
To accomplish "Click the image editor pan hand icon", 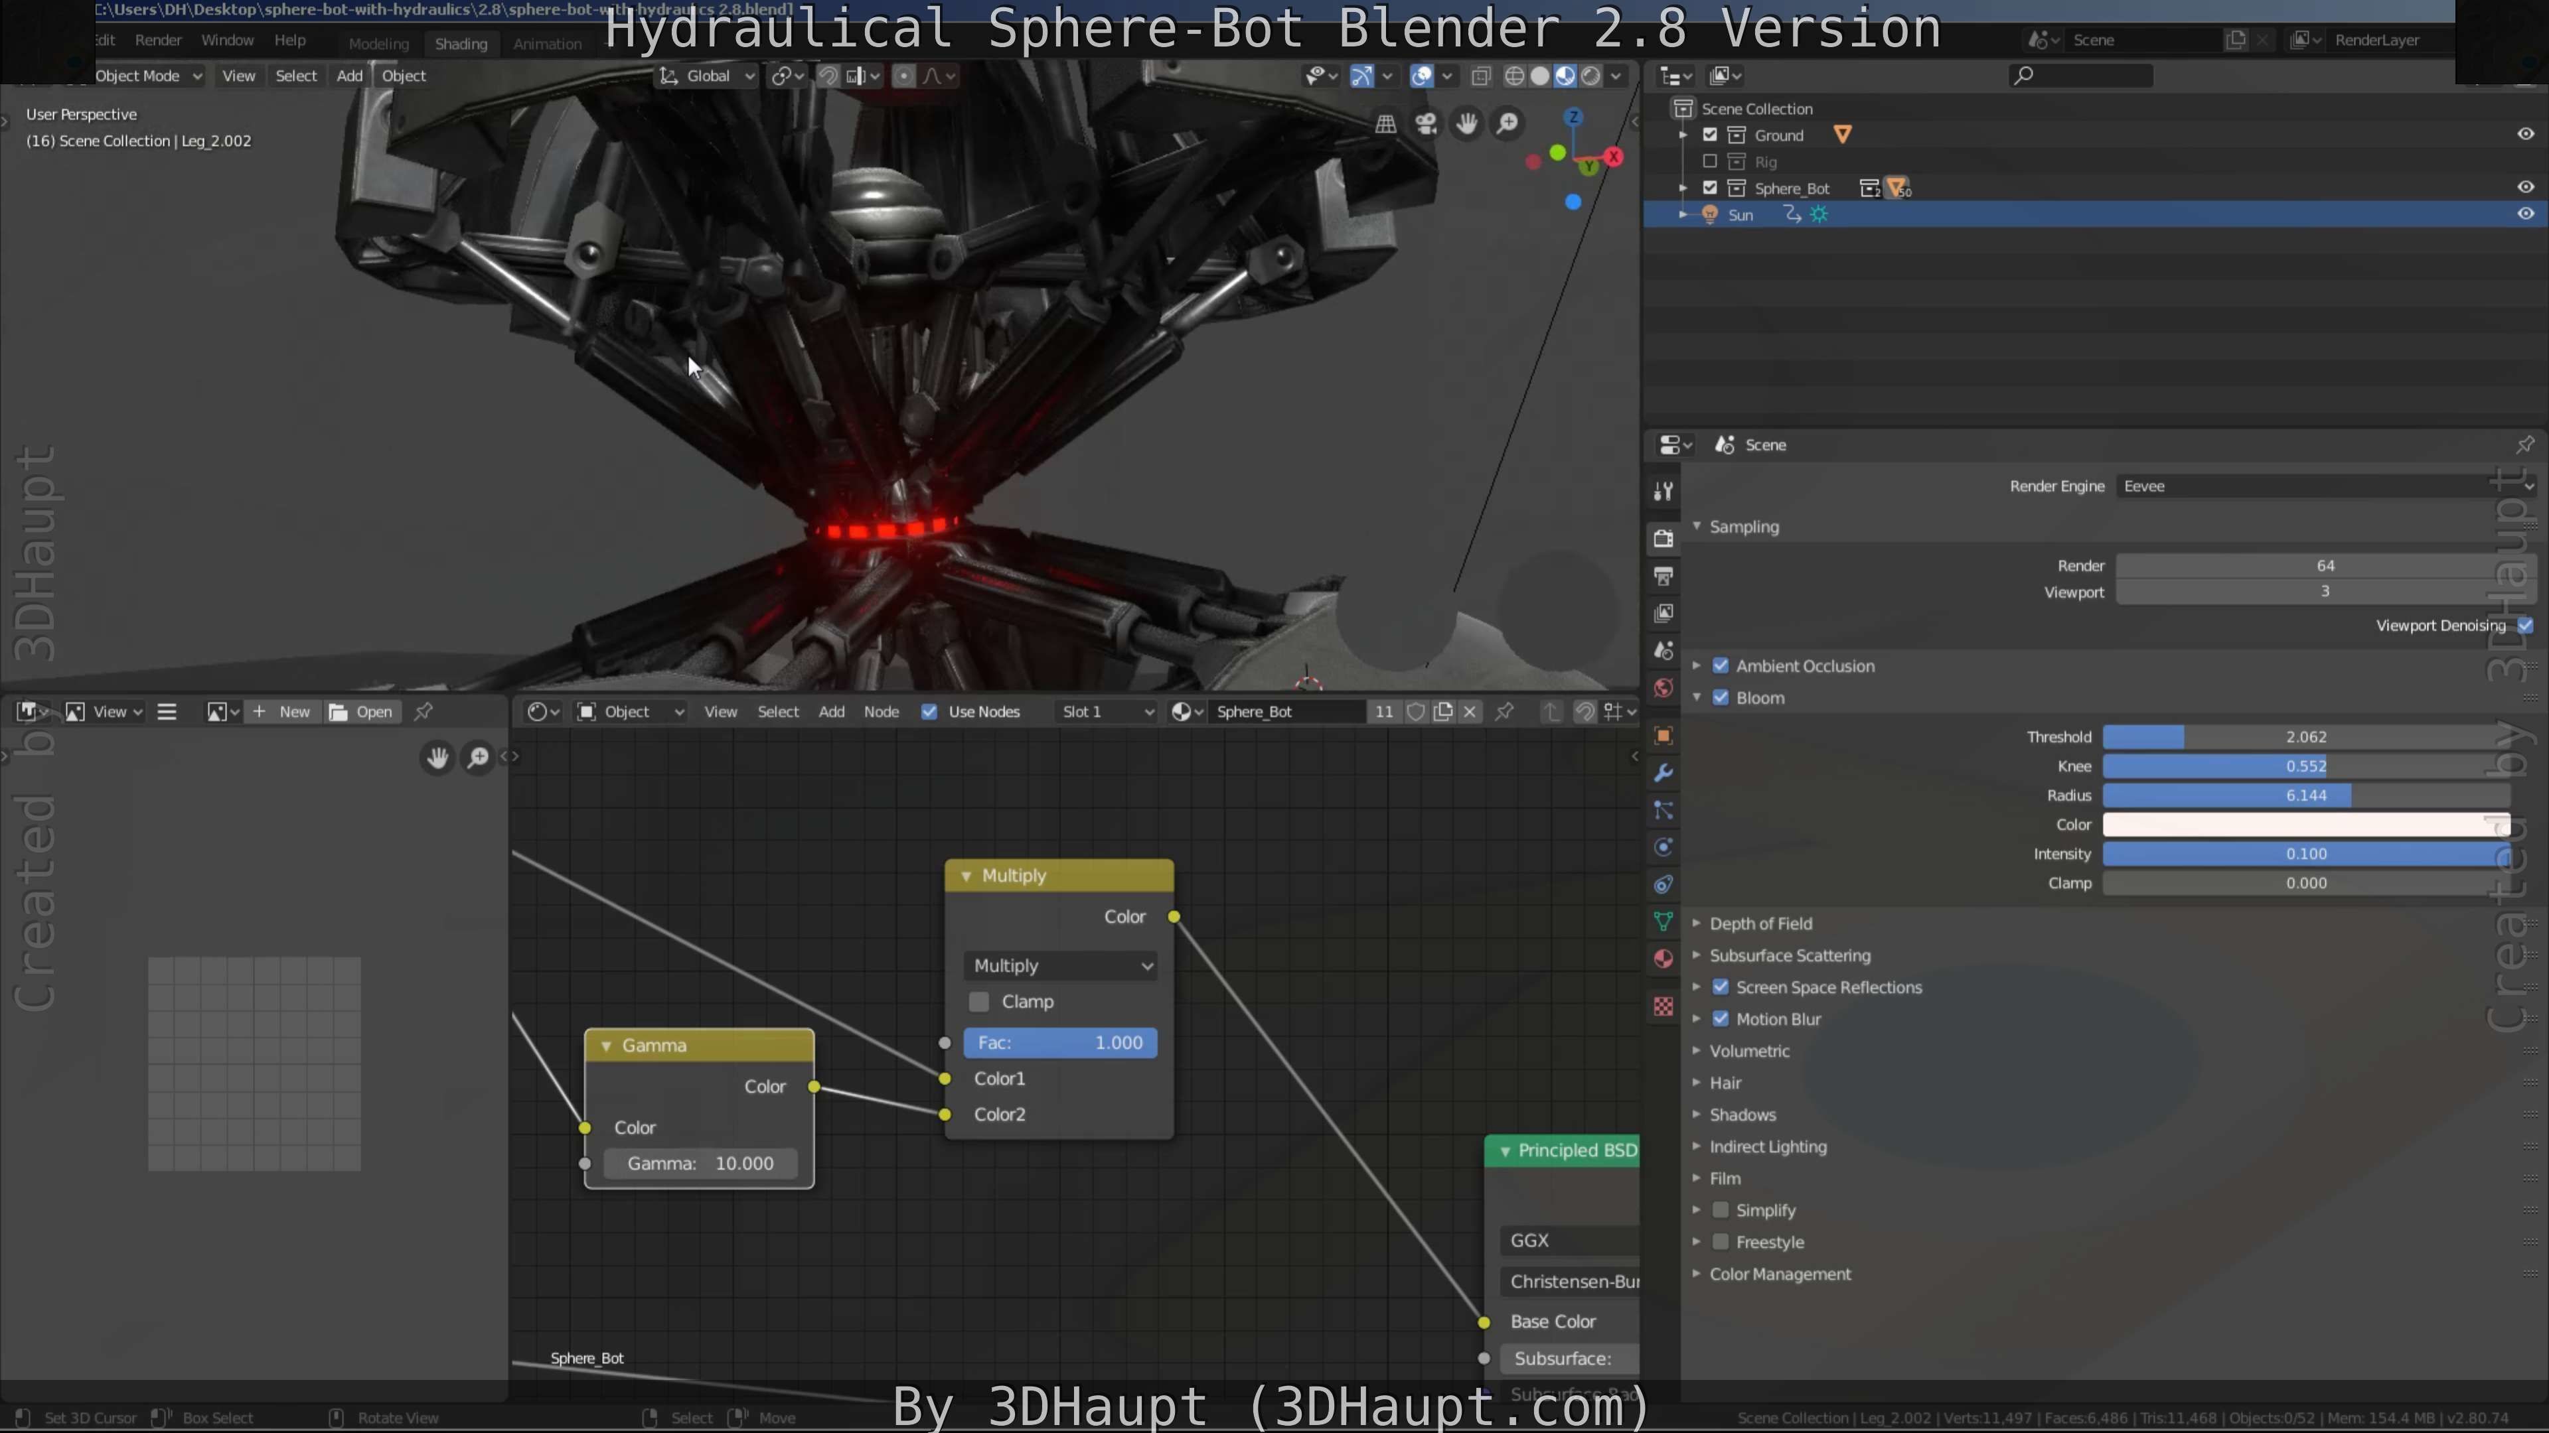I will coord(437,758).
